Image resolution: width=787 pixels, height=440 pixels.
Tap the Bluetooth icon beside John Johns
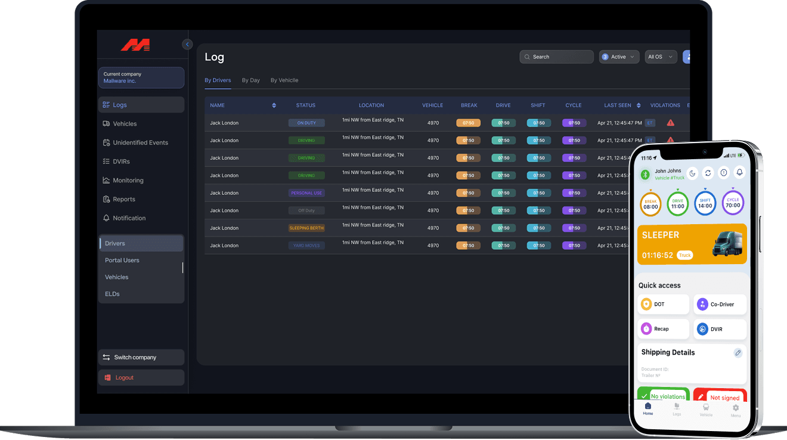pyautogui.click(x=645, y=175)
